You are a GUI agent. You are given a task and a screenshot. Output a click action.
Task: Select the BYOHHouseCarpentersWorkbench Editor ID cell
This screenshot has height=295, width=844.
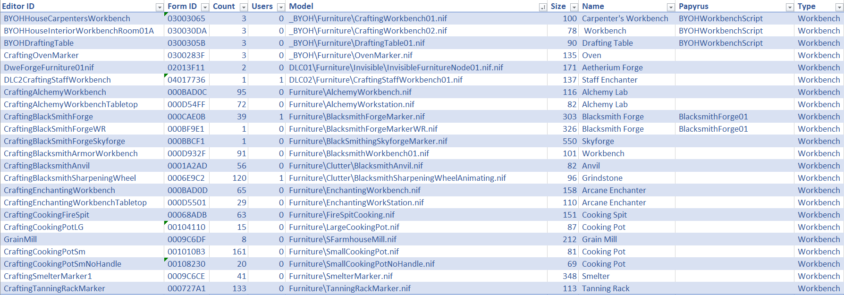(67, 18)
